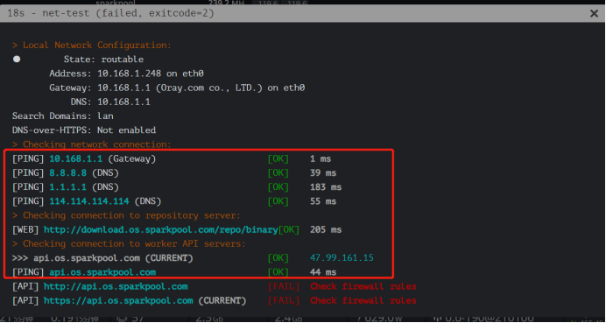
Task: Click the title text '18s - net-test (failed, exitcode=2)'
Action: point(110,13)
